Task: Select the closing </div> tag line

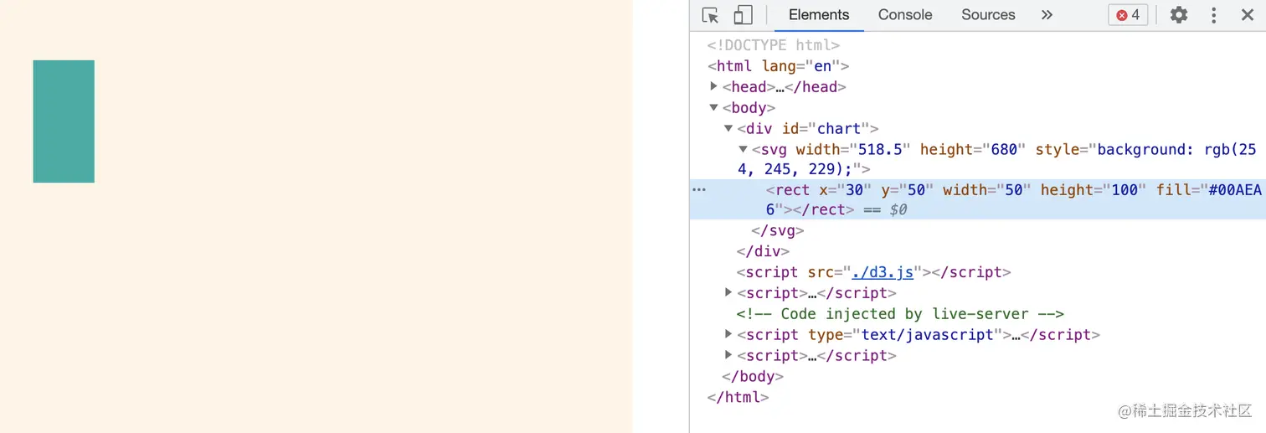Action: 763,251
